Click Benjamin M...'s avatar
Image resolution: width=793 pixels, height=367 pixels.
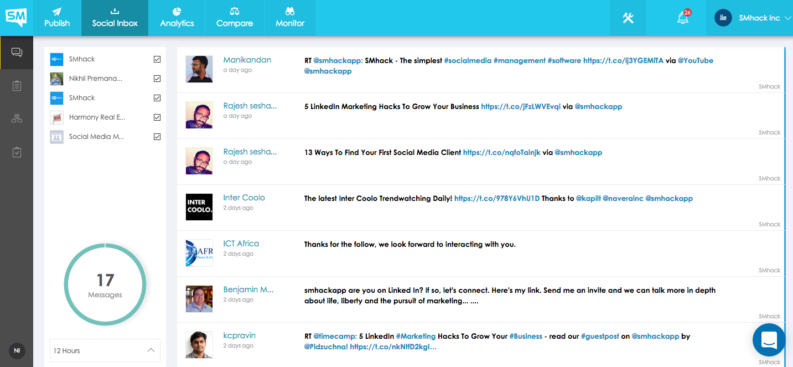199,299
